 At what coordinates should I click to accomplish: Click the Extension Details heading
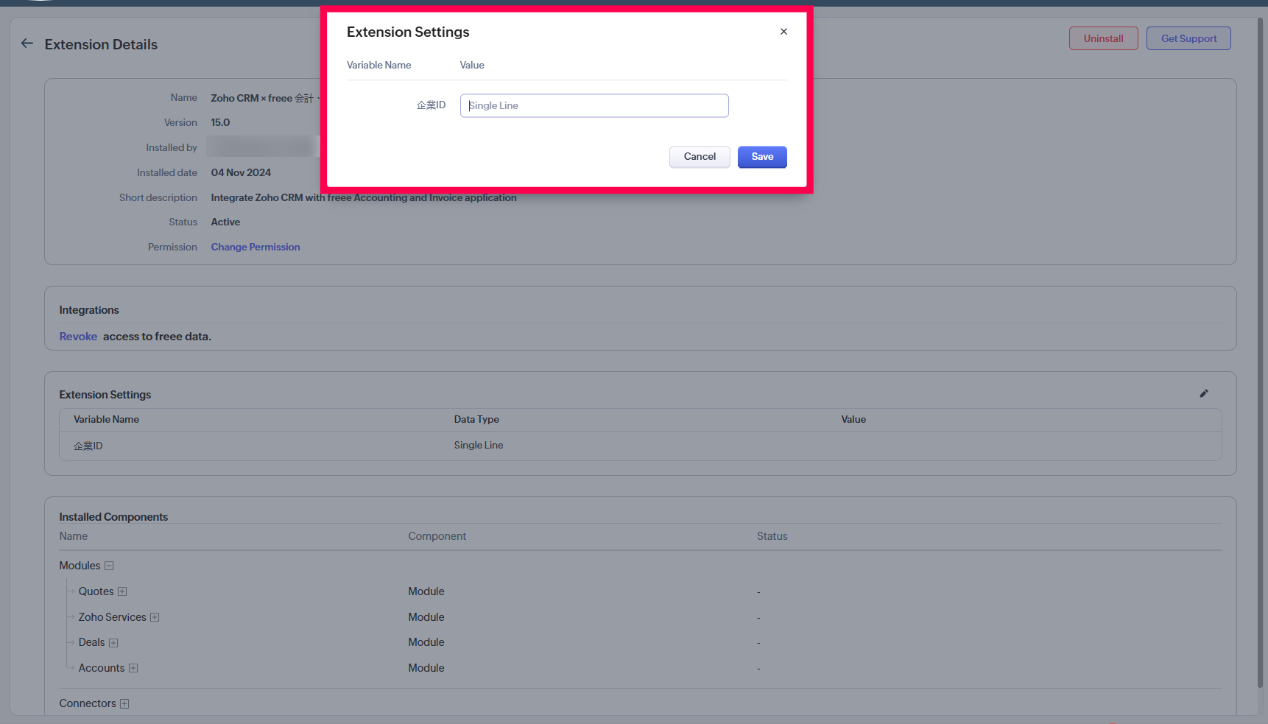click(x=101, y=44)
